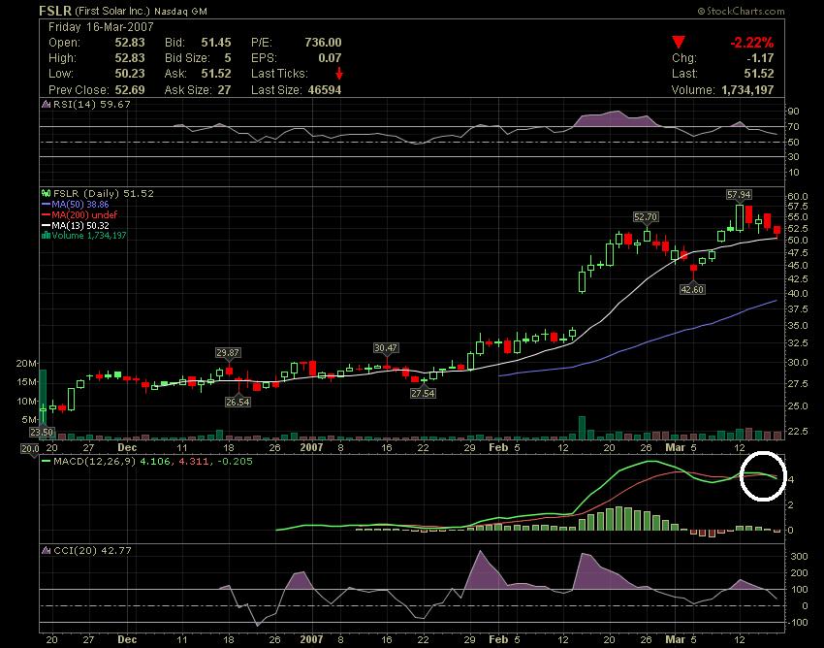Image resolution: width=824 pixels, height=648 pixels.
Task: Click the Open value 52.83
Action: pos(130,43)
